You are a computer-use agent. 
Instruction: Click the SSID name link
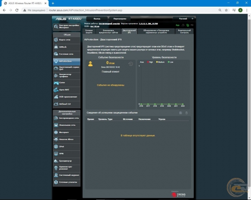pyautogui.click(x=95, y=26)
